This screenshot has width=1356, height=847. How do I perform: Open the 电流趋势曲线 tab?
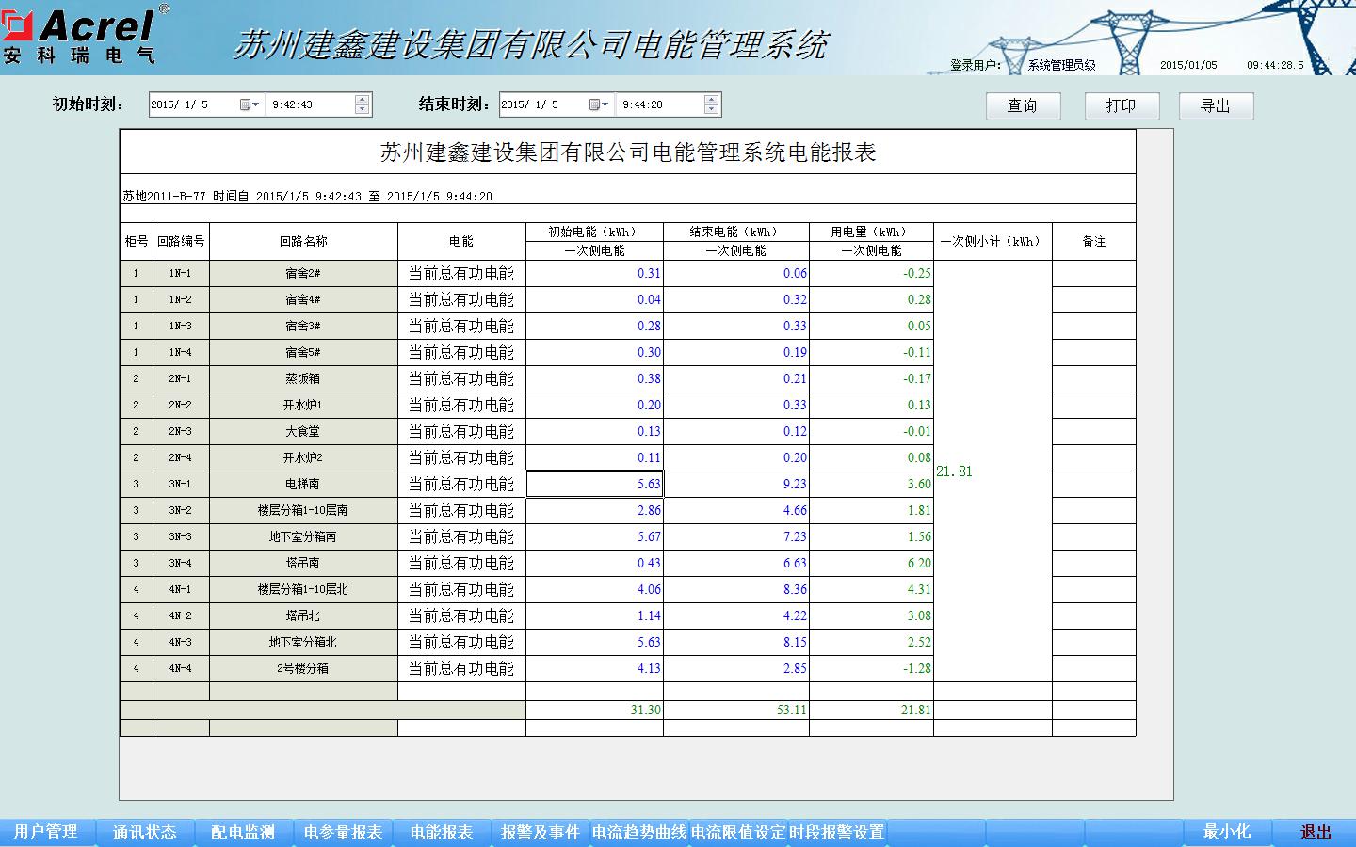tap(639, 832)
